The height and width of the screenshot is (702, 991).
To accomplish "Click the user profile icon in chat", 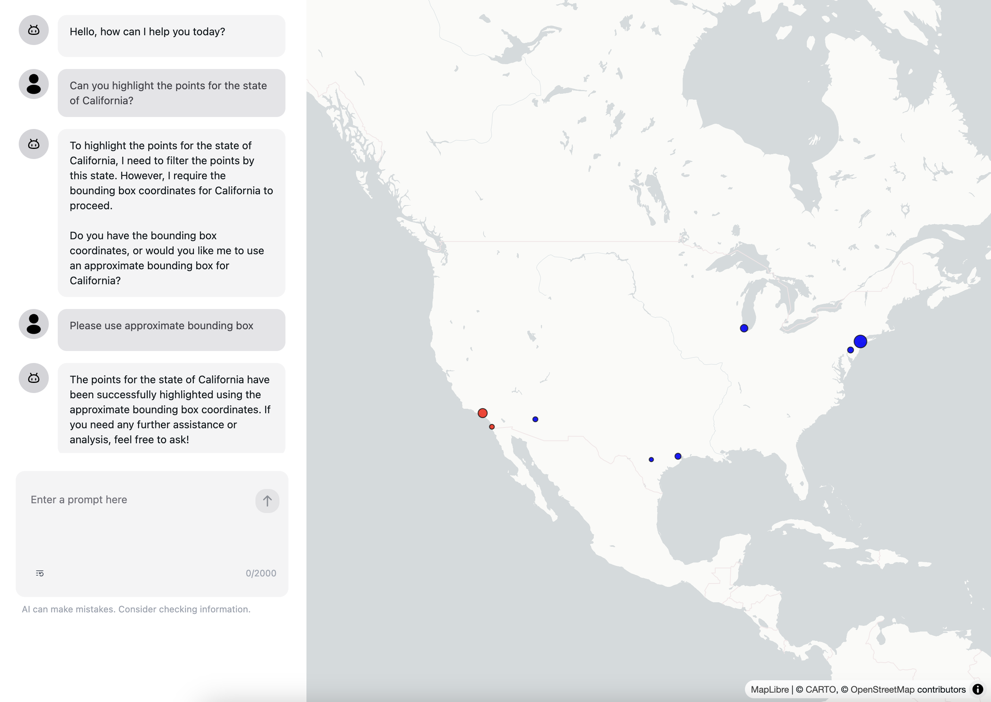I will pyautogui.click(x=33, y=84).
